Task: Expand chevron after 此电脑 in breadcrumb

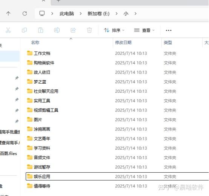Action: point(81,14)
